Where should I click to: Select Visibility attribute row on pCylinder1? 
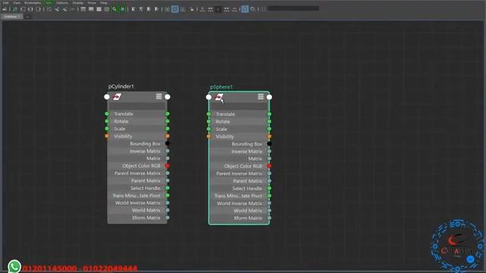tap(137, 136)
